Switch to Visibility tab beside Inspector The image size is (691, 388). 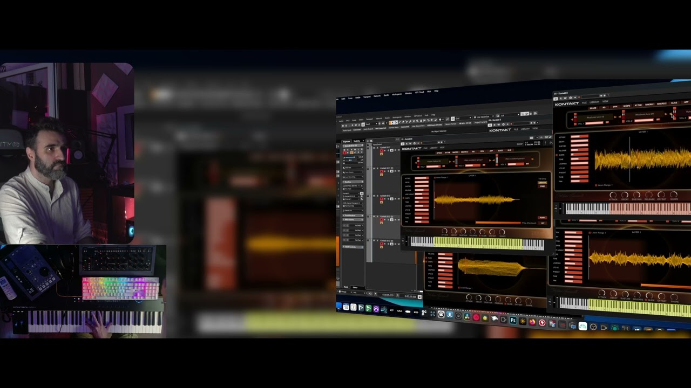(357, 141)
